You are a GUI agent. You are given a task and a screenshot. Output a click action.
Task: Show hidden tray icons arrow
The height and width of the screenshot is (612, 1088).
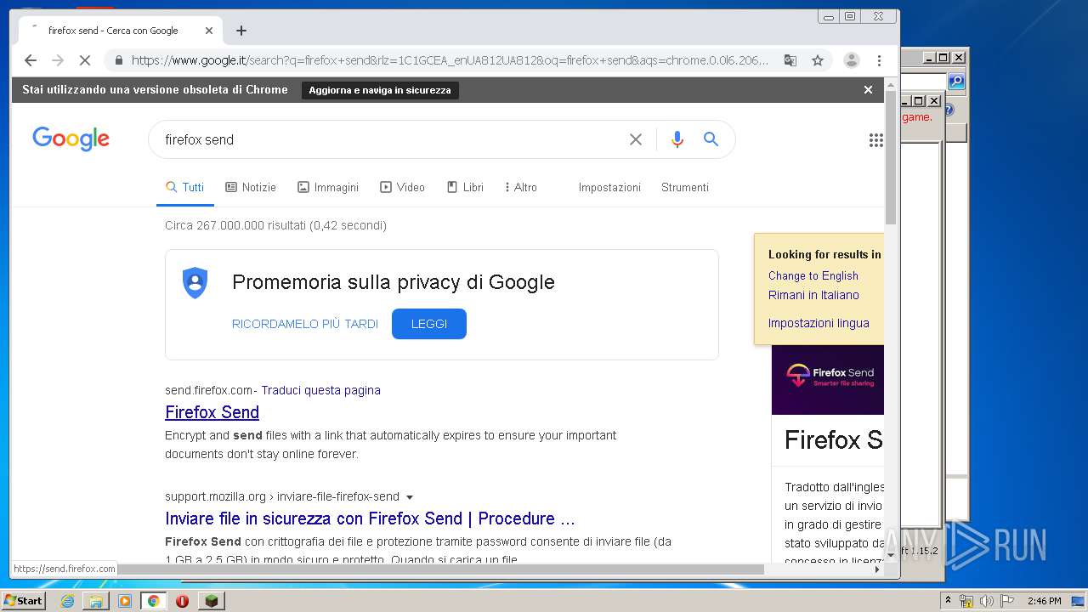click(x=949, y=600)
